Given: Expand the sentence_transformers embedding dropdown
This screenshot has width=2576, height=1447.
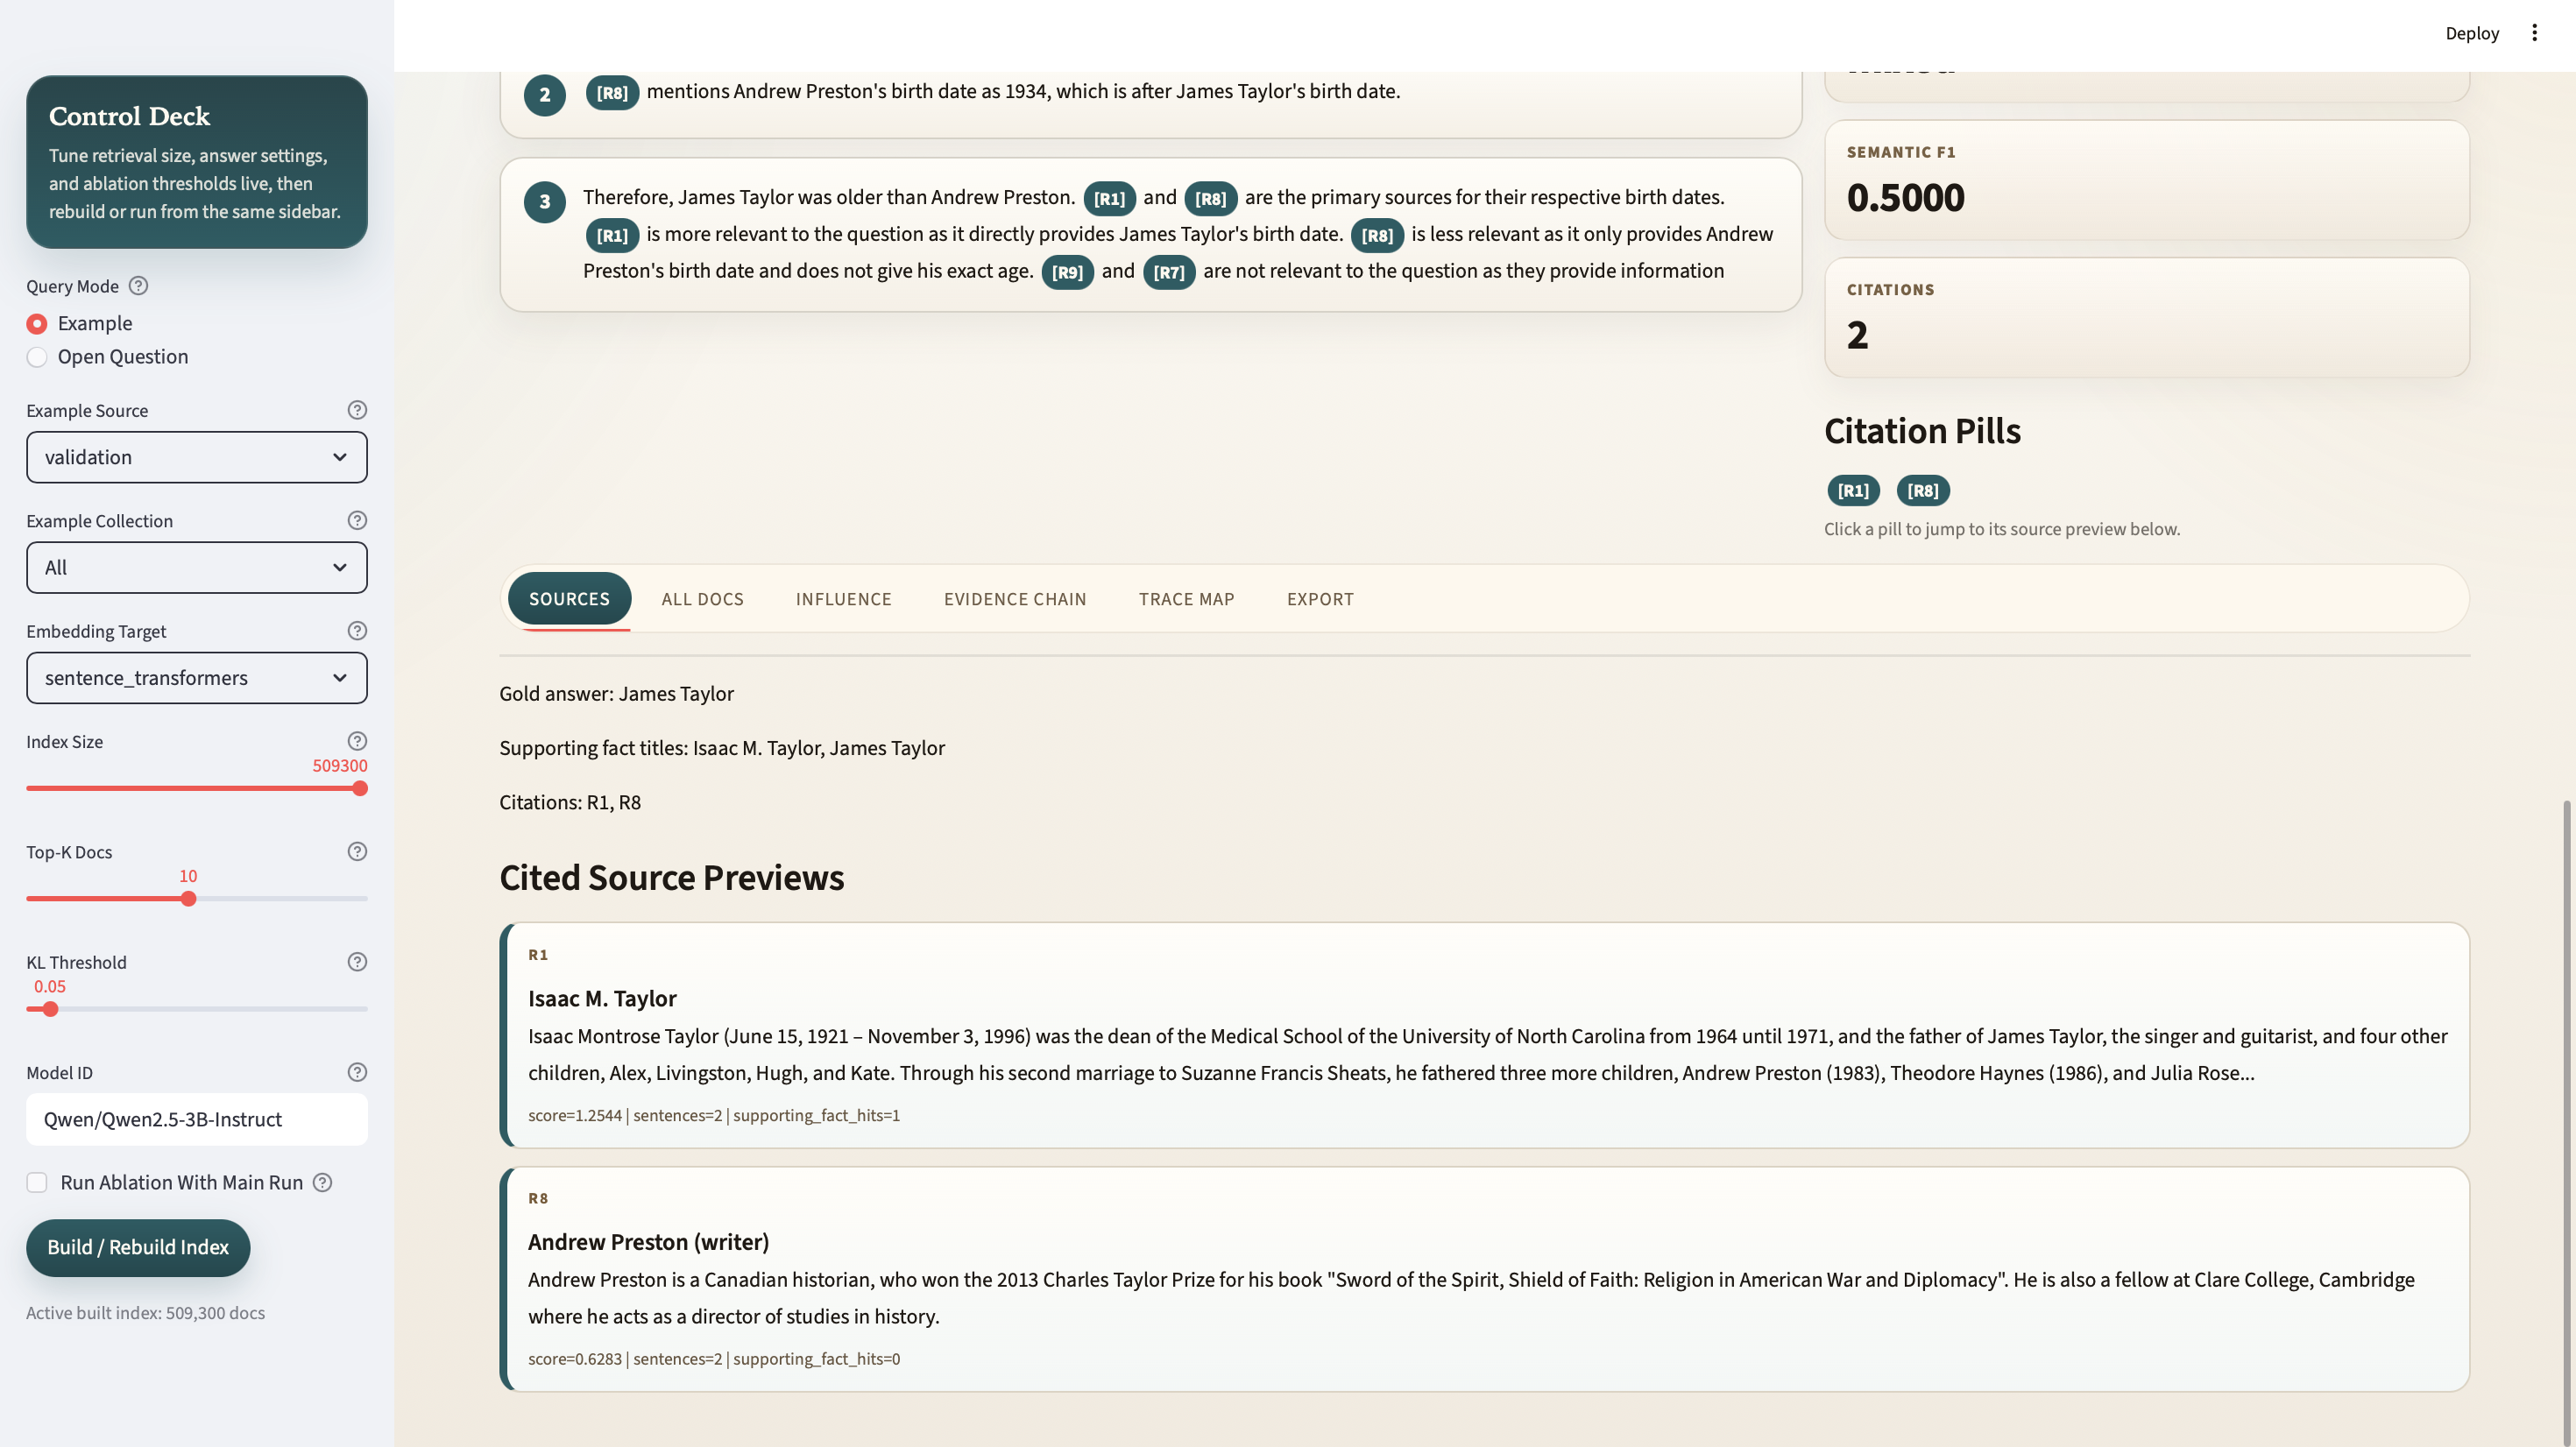Looking at the screenshot, I should [x=197, y=678].
